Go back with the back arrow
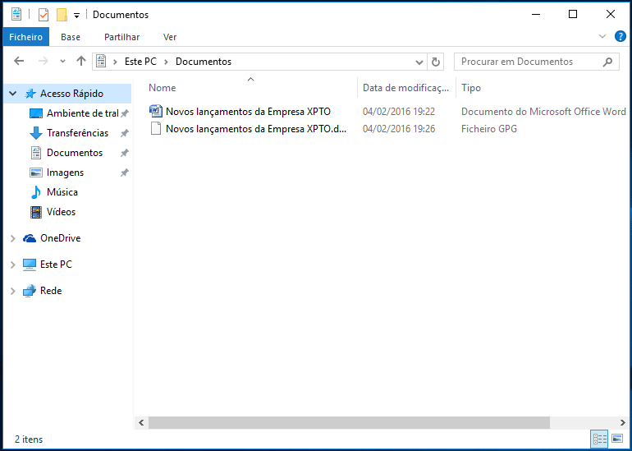This screenshot has width=632, height=451. (x=19, y=62)
